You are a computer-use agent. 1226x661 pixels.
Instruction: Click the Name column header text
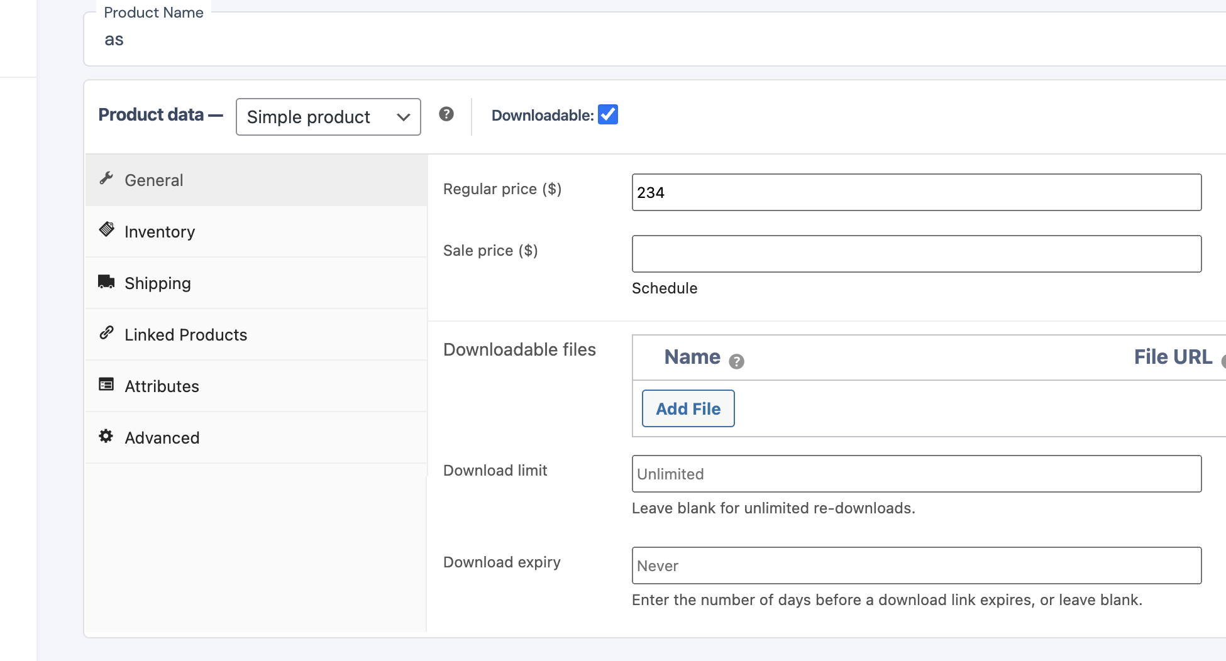692,357
